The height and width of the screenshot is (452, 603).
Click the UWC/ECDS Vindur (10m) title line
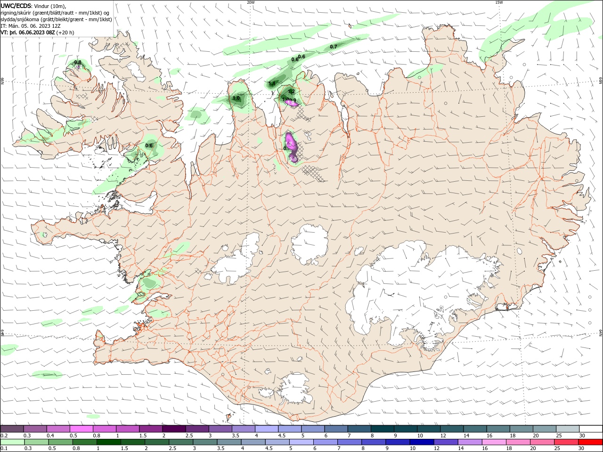point(33,6)
